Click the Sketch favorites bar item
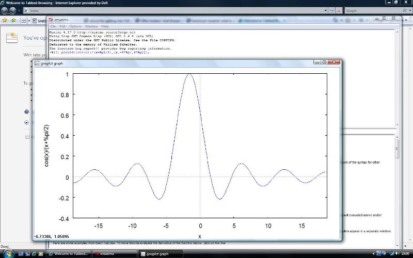The height and width of the screenshot is (258, 413). [x=39, y=21]
